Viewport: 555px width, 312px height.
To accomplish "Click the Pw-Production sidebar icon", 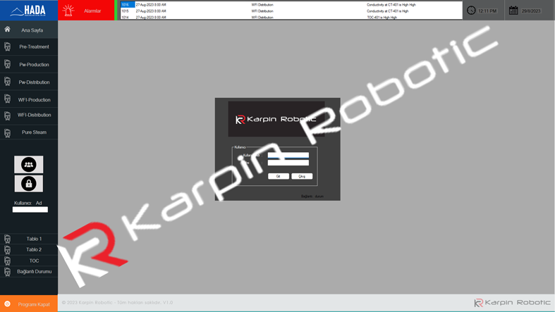I will pyautogui.click(x=8, y=64).
